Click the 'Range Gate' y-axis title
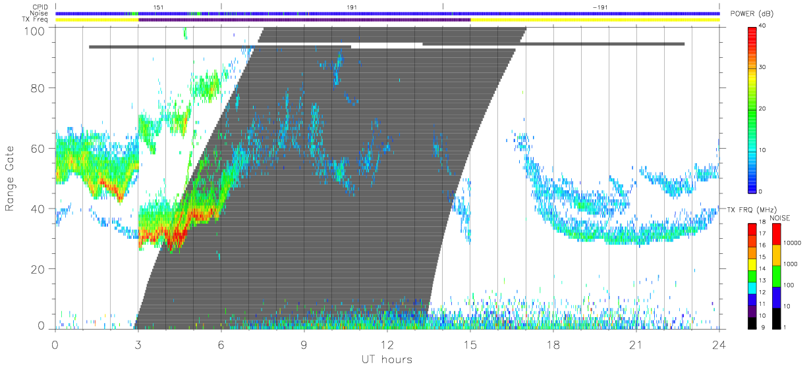 (x=11, y=178)
